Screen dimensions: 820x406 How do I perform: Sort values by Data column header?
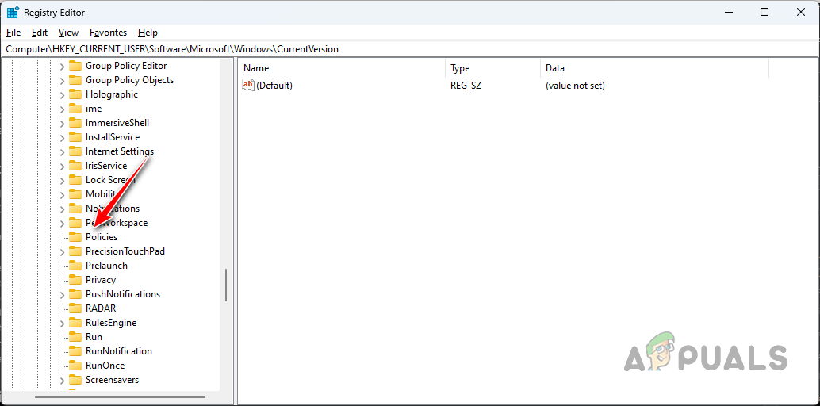[655, 68]
